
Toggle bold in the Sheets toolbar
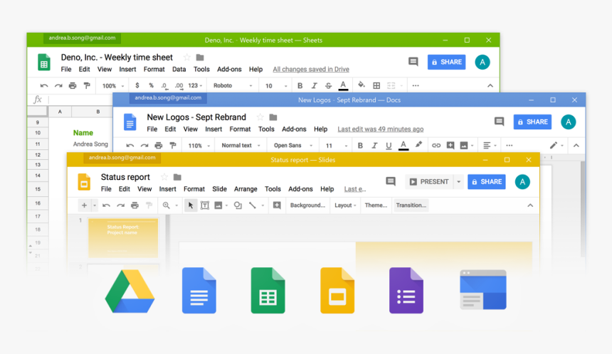(x=300, y=86)
